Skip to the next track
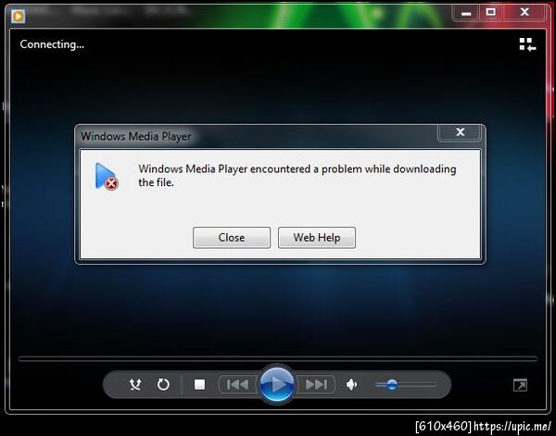This screenshot has height=436, width=556. tap(316, 384)
